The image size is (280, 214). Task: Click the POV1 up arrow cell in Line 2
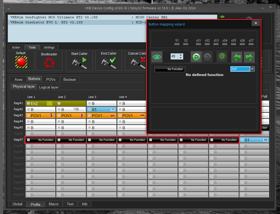71,115
